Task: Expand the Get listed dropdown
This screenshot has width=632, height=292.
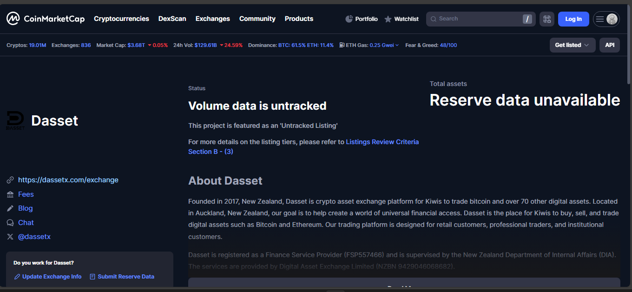Action: pos(573,45)
